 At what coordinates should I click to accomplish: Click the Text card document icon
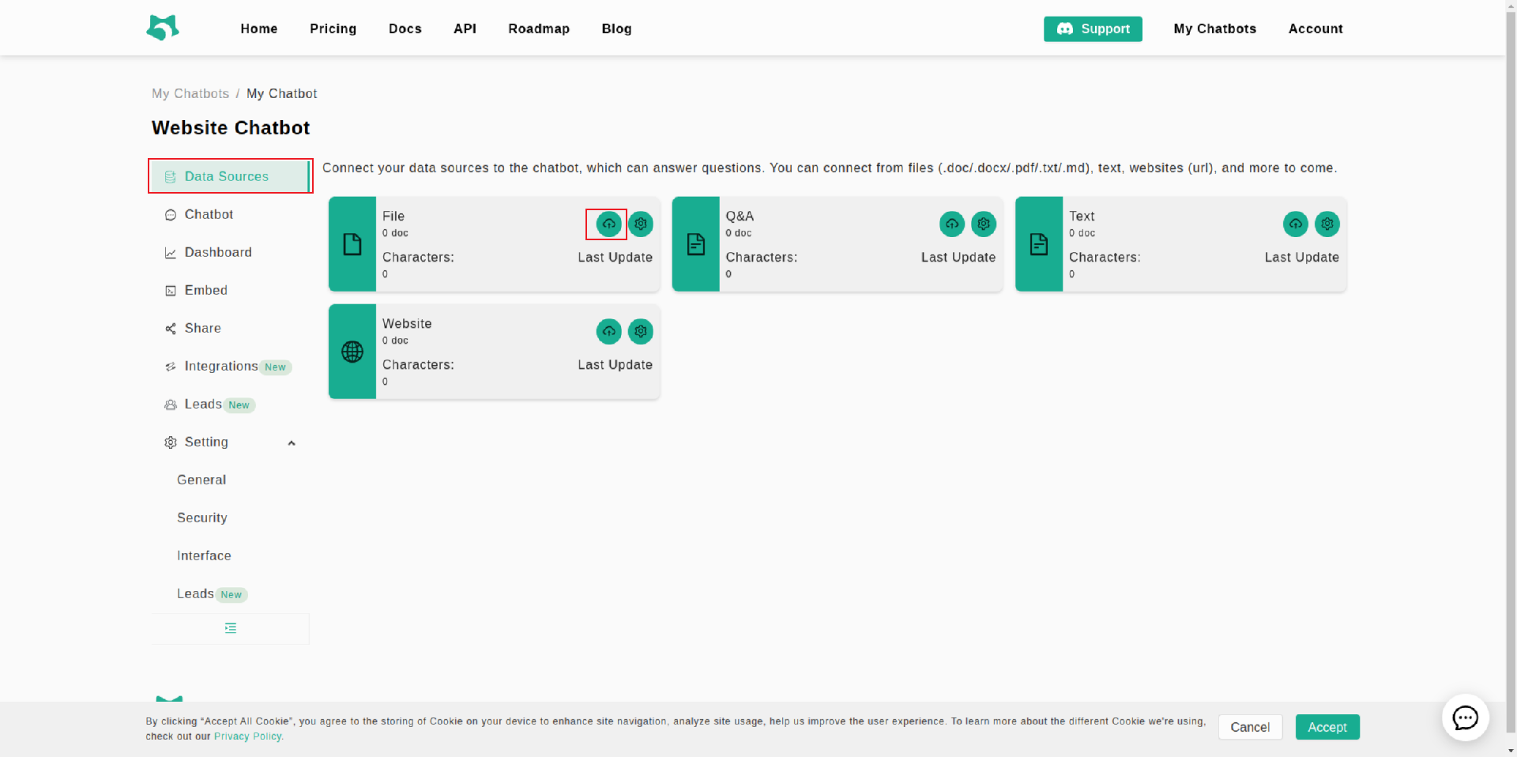1039,244
